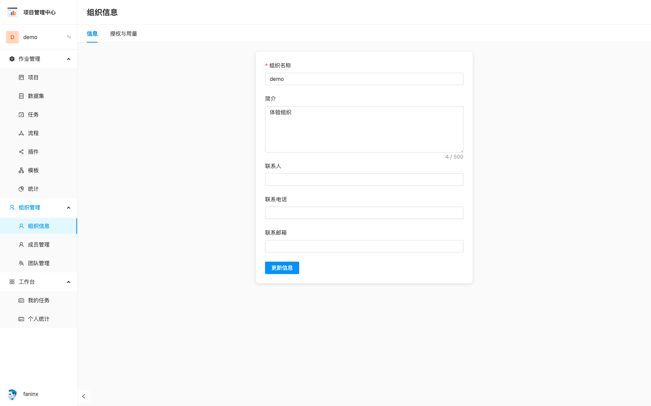Click the 组织管理 user icon

pyautogui.click(x=12, y=207)
